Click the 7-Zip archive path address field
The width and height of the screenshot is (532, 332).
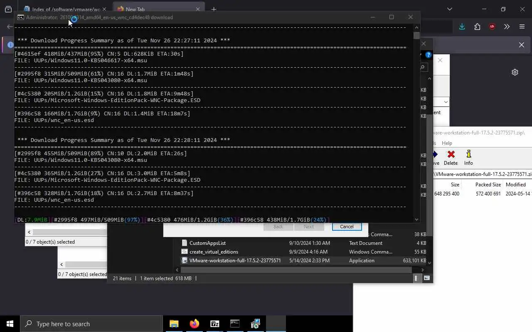coord(482,174)
